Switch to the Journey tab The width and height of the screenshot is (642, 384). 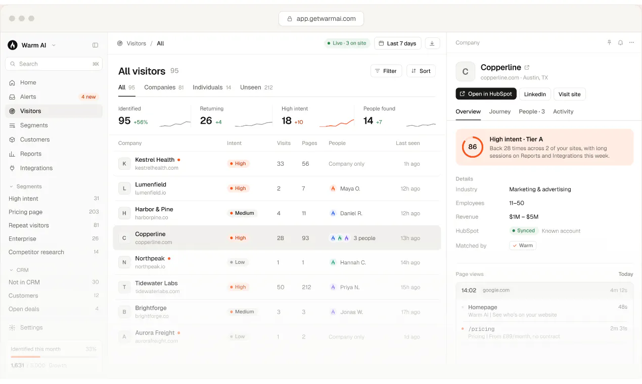click(500, 112)
